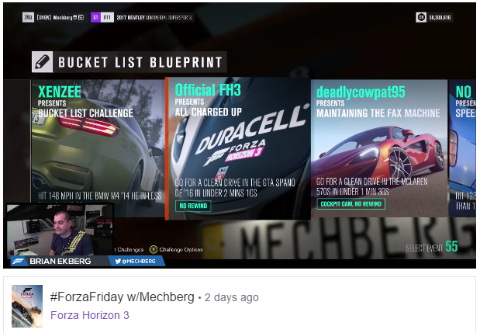Image resolution: width=480 pixels, height=333 pixels.
Task: Click the COCKPIT CAM, NO REWIND tag
Action: click(x=351, y=204)
